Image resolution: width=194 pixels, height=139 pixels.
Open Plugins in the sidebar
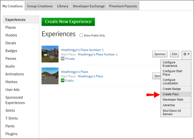11,134
